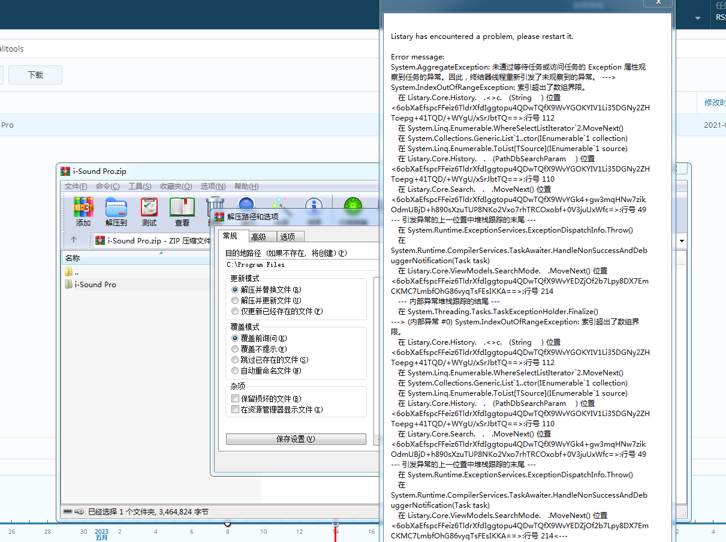726x542 pixels.
Task: Click the drive icon in WinRAR status bar
Action: point(68,511)
